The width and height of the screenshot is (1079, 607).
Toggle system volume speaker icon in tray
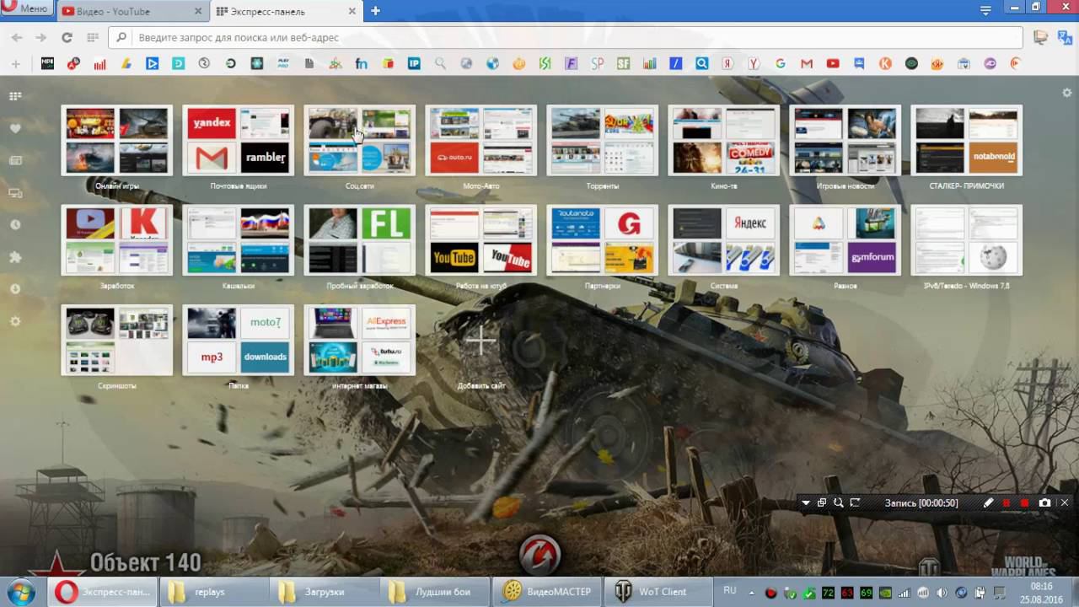click(x=942, y=593)
